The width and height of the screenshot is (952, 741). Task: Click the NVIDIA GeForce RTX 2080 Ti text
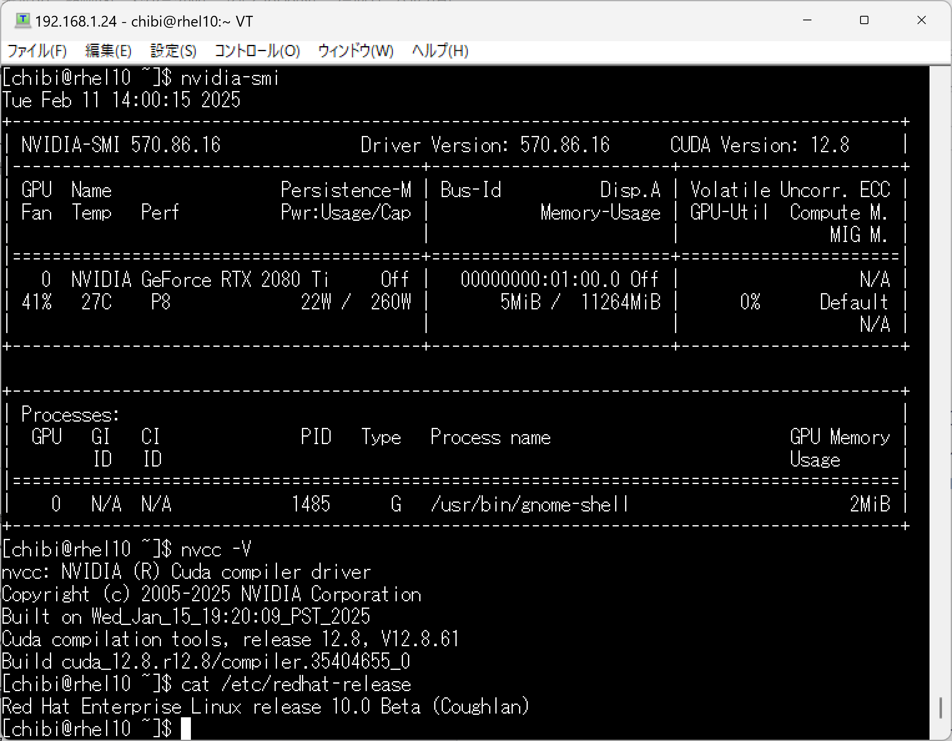click(200, 280)
